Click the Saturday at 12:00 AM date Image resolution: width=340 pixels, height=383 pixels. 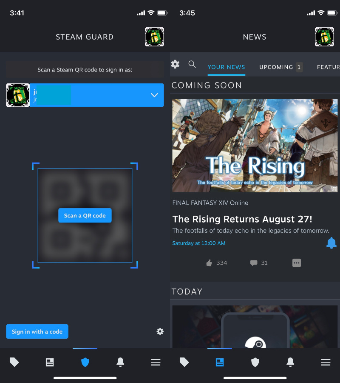(199, 243)
